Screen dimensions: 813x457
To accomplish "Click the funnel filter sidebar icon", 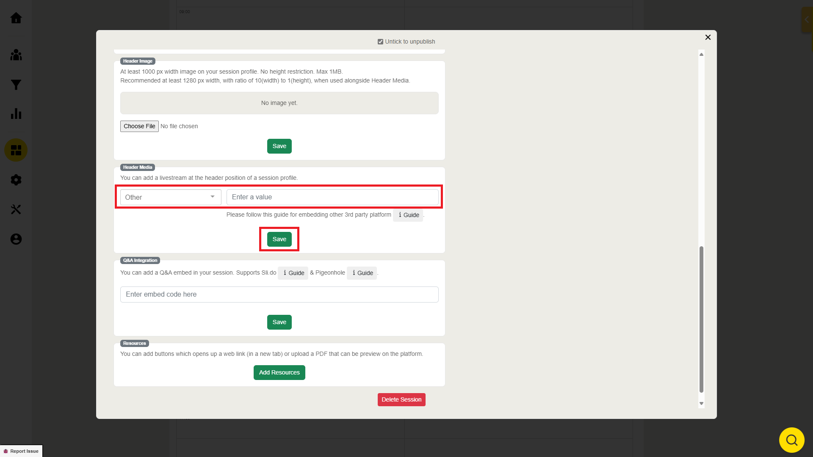I will pos(16,85).
